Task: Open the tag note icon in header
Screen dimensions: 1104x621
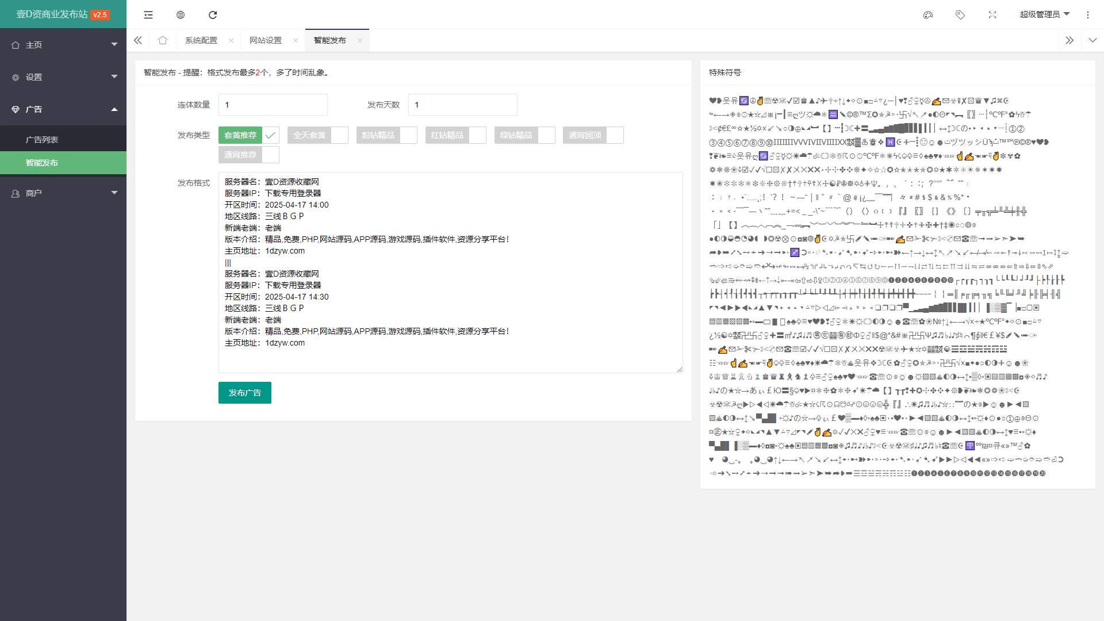Action: tap(960, 15)
